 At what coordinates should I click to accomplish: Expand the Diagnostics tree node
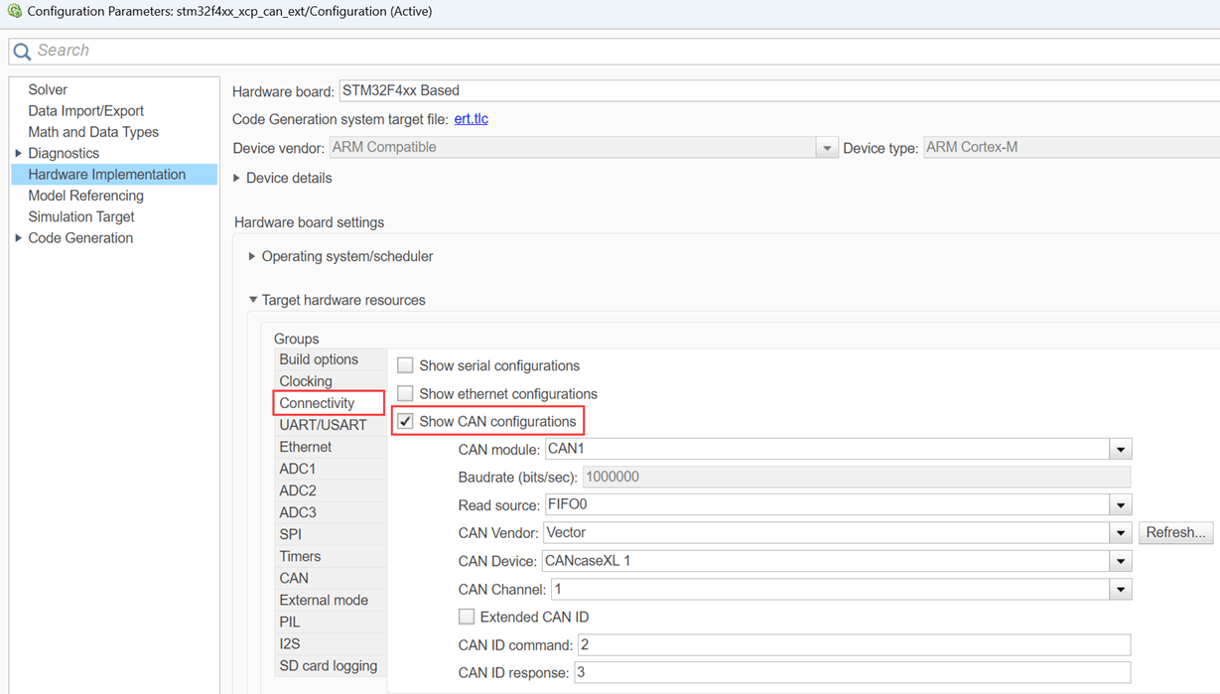[19, 153]
